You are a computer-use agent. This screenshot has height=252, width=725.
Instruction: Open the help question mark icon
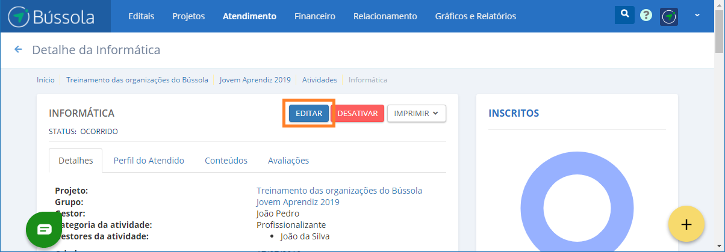pyautogui.click(x=646, y=16)
